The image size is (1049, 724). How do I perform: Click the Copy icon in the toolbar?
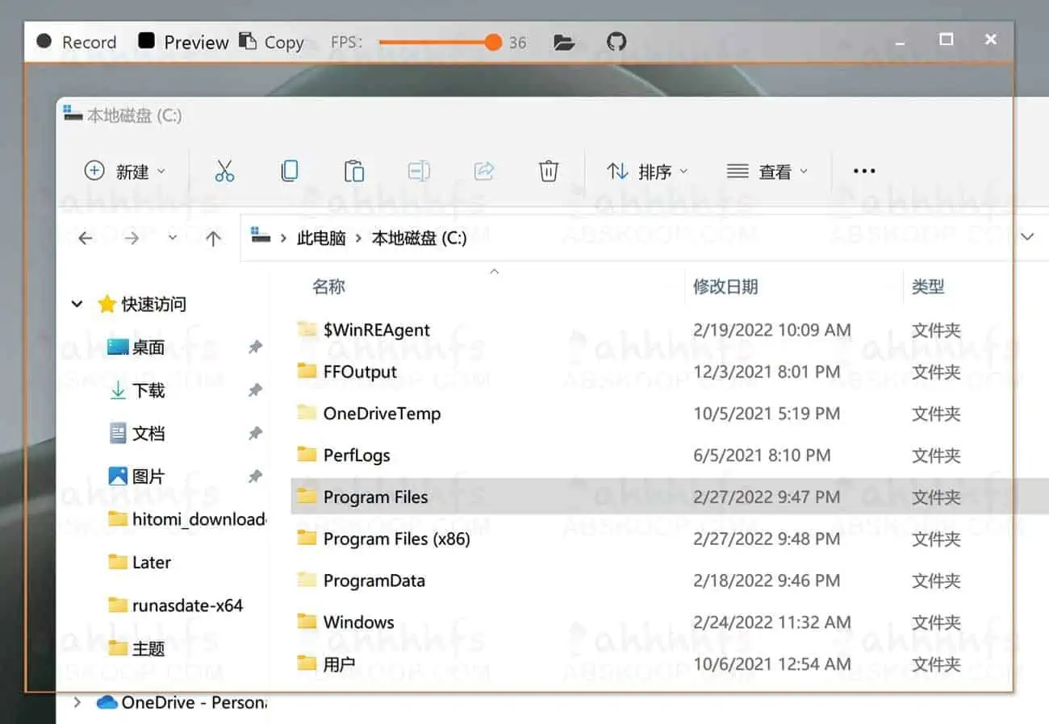pyautogui.click(x=289, y=170)
